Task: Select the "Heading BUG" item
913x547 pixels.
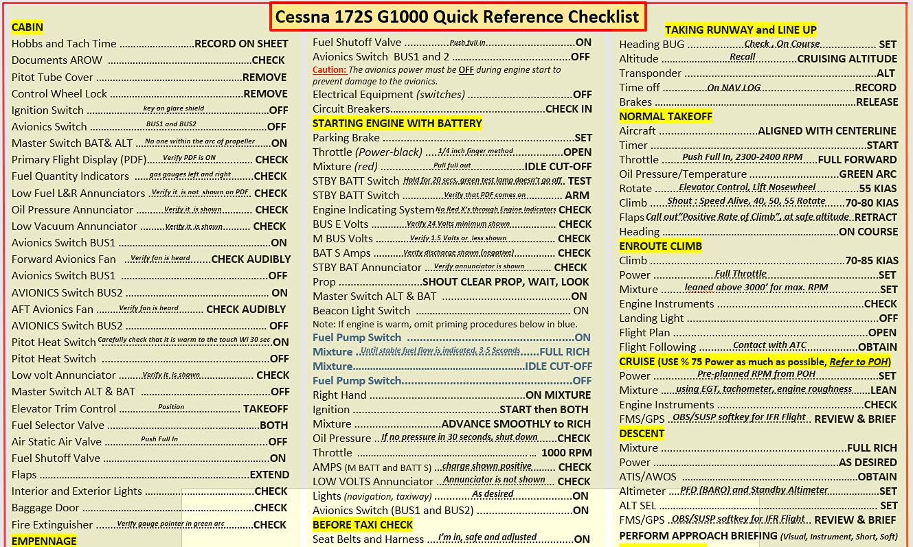Action: click(x=758, y=45)
